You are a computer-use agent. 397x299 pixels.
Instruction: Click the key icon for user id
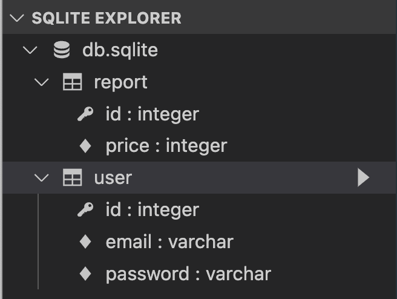[85, 209]
